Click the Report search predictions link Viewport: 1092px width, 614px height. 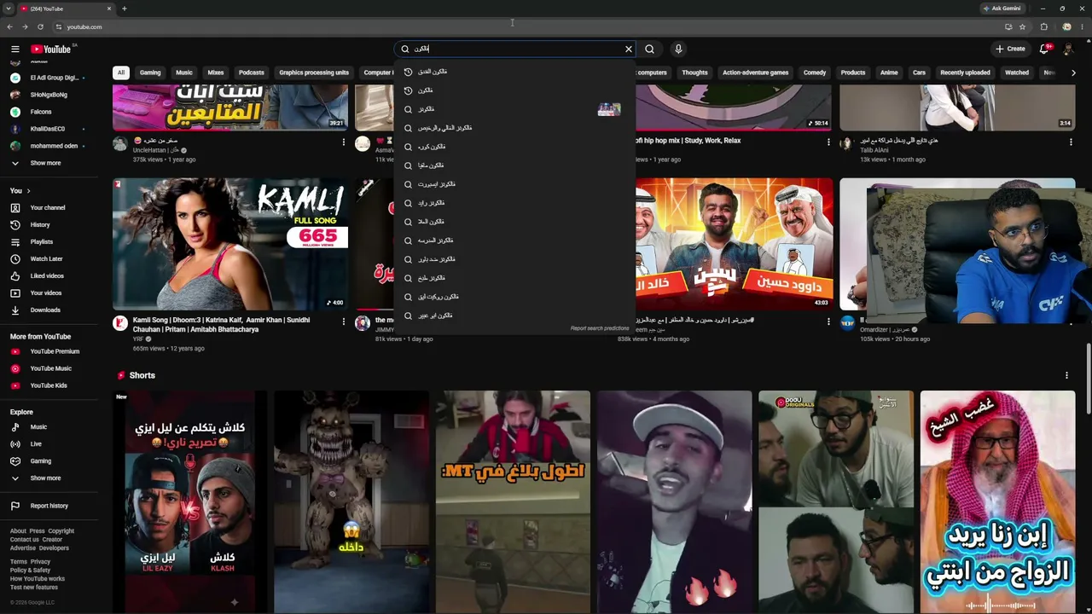point(600,328)
